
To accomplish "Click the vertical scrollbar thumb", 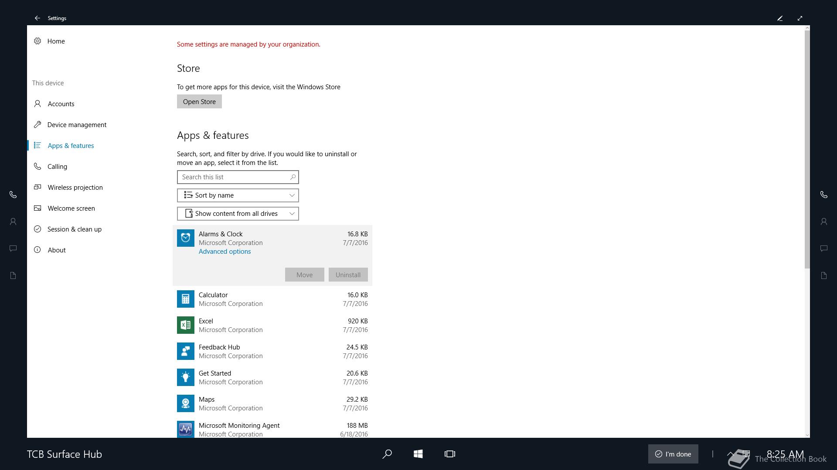I will [x=807, y=149].
